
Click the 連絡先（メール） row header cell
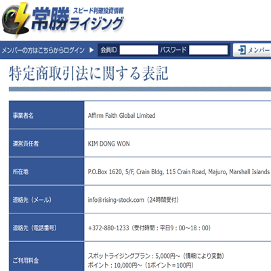(47, 199)
